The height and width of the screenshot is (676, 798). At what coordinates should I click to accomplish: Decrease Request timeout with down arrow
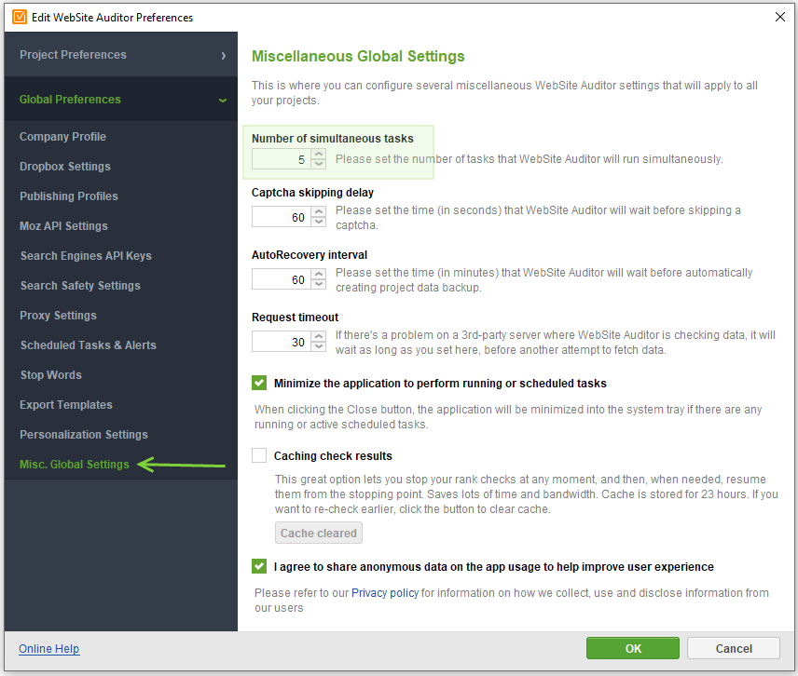click(319, 347)
